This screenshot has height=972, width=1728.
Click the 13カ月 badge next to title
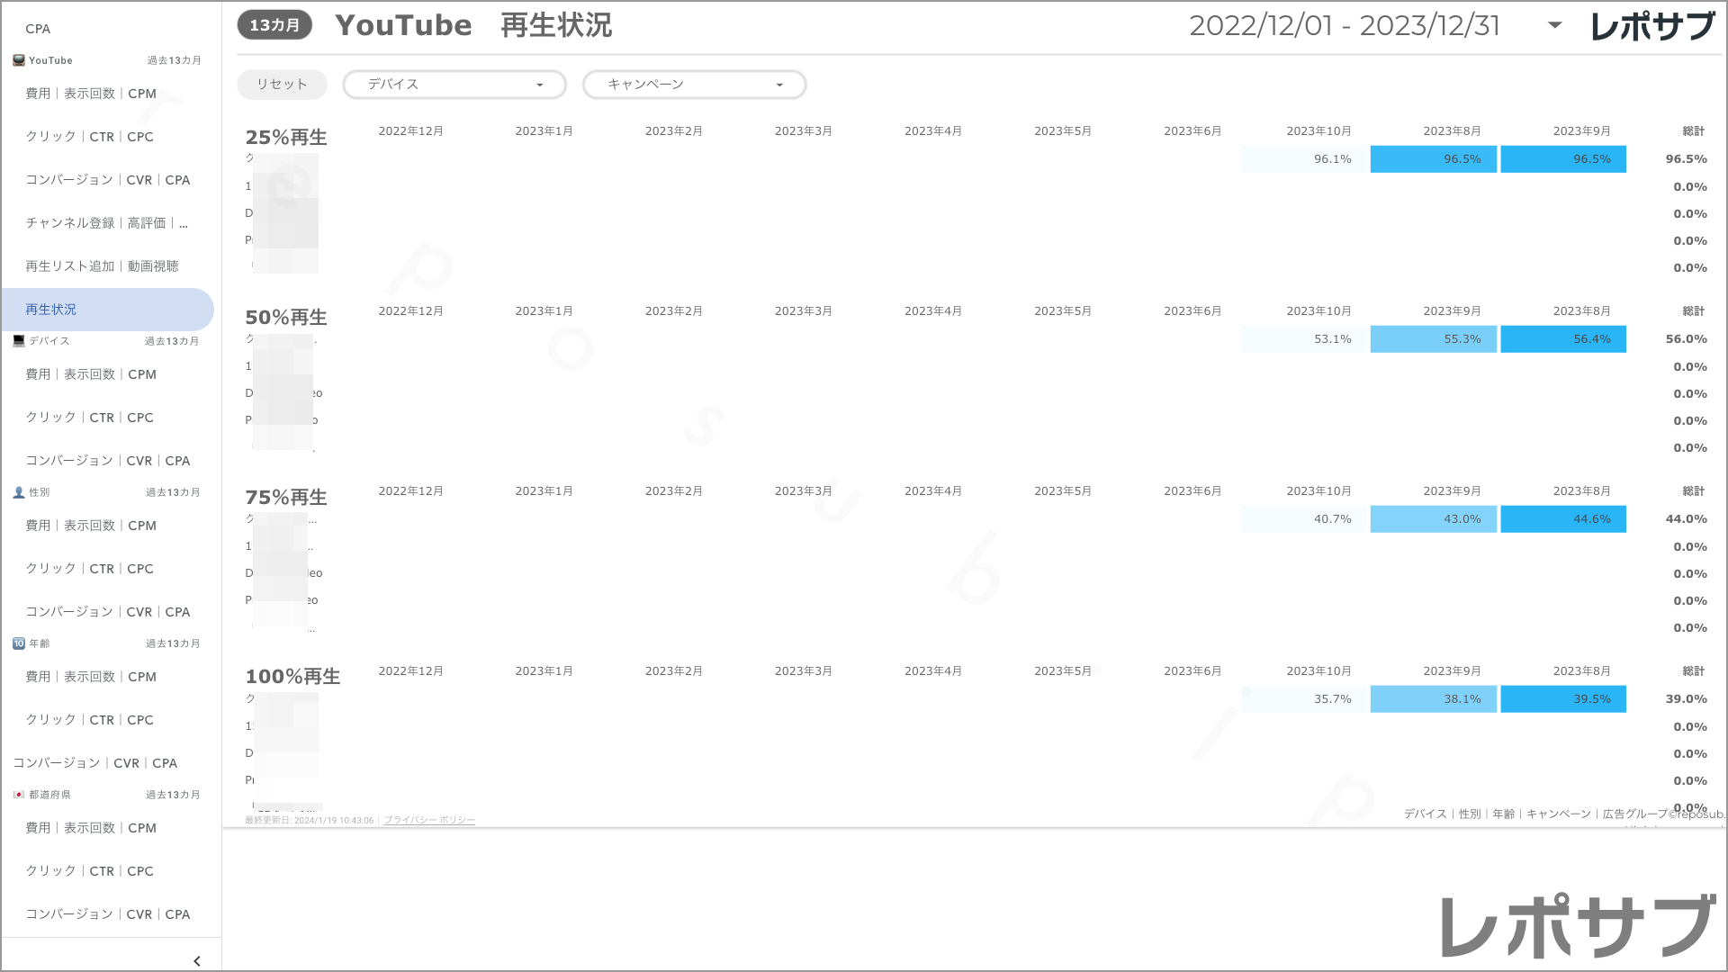coord(274,26)
